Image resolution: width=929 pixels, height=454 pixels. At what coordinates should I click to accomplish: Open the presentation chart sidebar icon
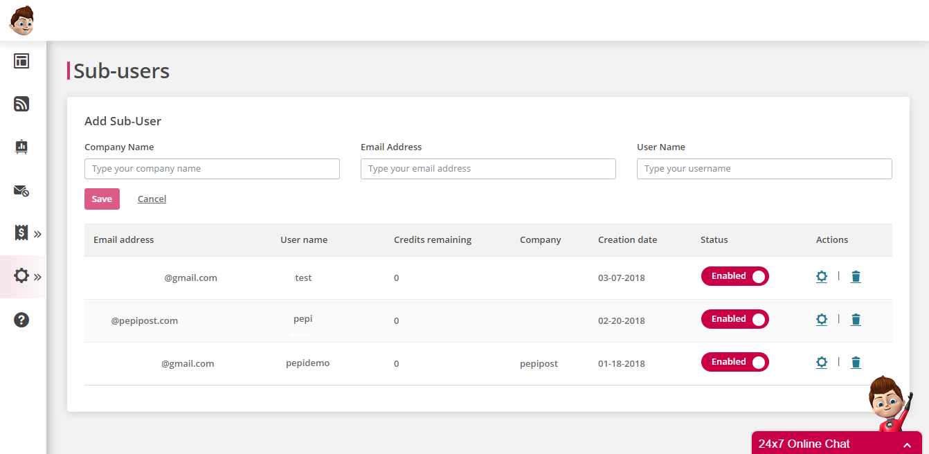point(21,147)
